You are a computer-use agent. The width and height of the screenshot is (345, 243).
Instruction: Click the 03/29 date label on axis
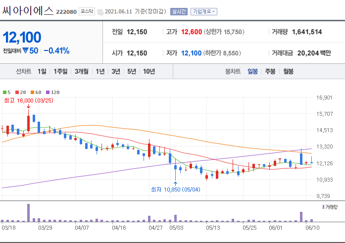coord(45,227)
